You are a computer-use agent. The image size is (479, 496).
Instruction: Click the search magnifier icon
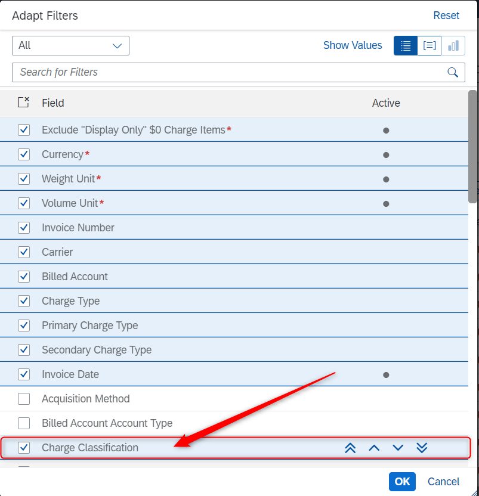452,72
